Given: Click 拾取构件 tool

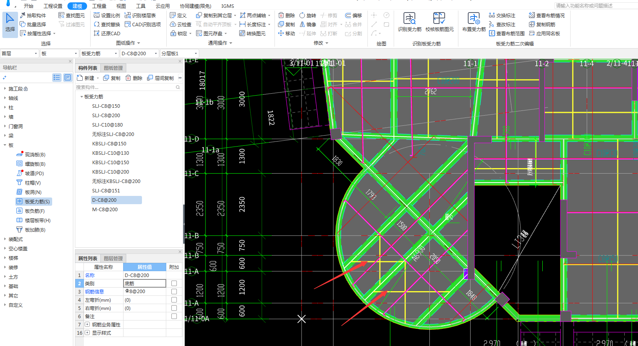Looking at the screenshot, I should (33, 15).
